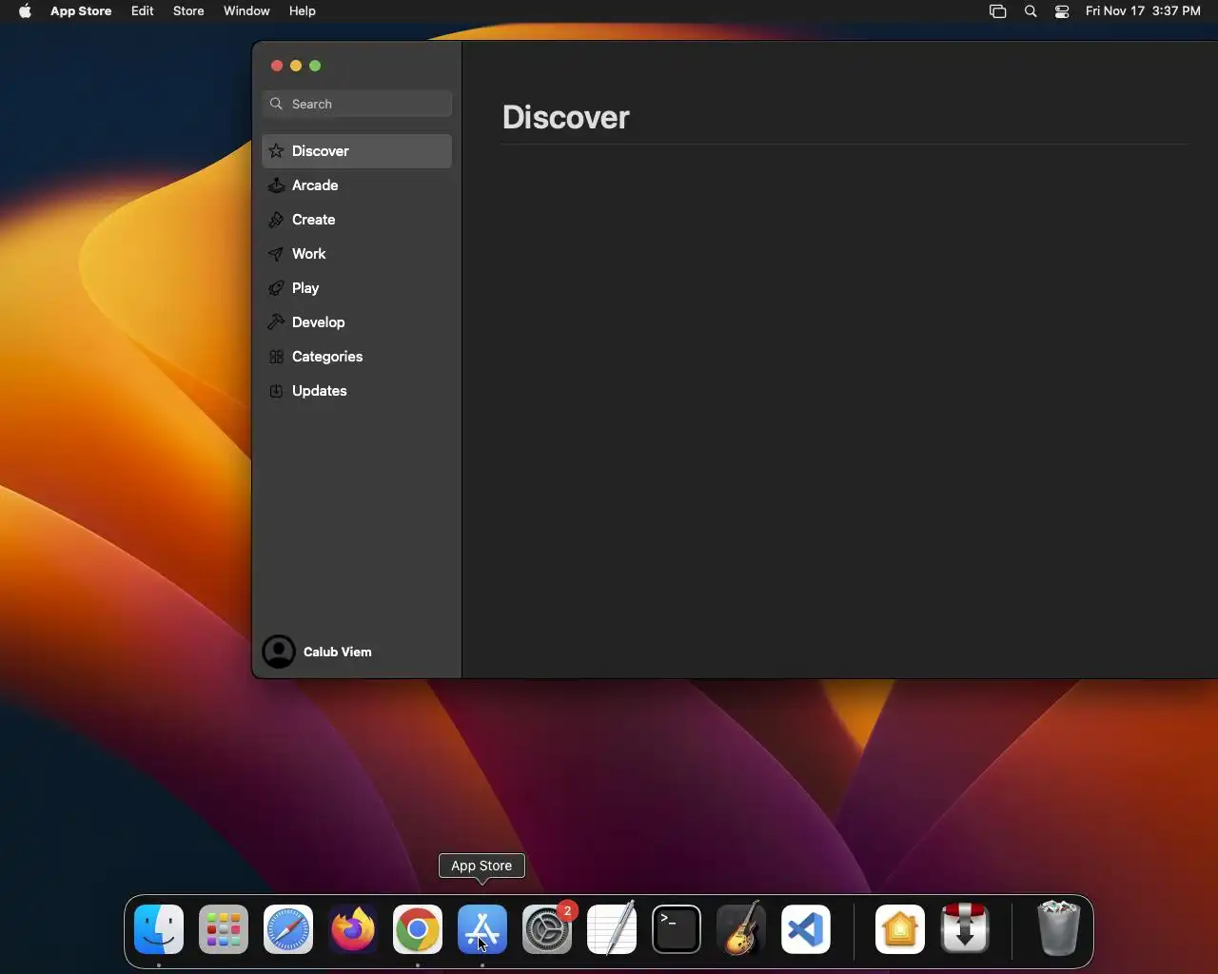This screenshot has height=974, width=1218.
Task: Launch GarageBand from the Dock
Action: click(x=741, y=929)
